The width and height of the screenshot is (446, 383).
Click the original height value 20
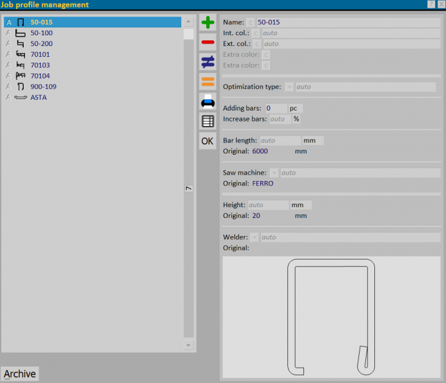click(256, 216)
